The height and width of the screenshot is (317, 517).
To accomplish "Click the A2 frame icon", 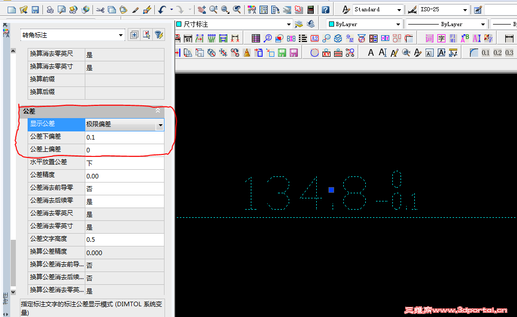I will tap(315, 38).
